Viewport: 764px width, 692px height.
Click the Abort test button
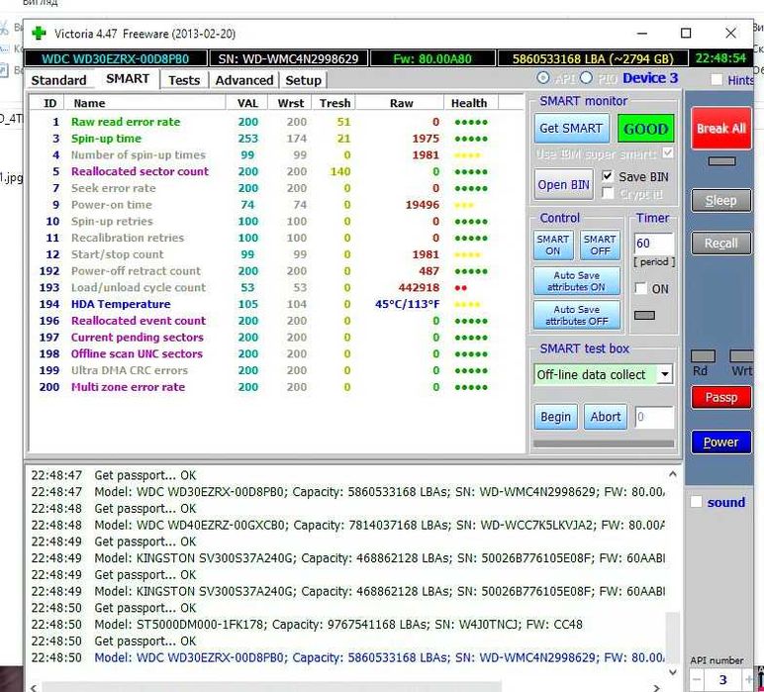(x=605, y=417)
